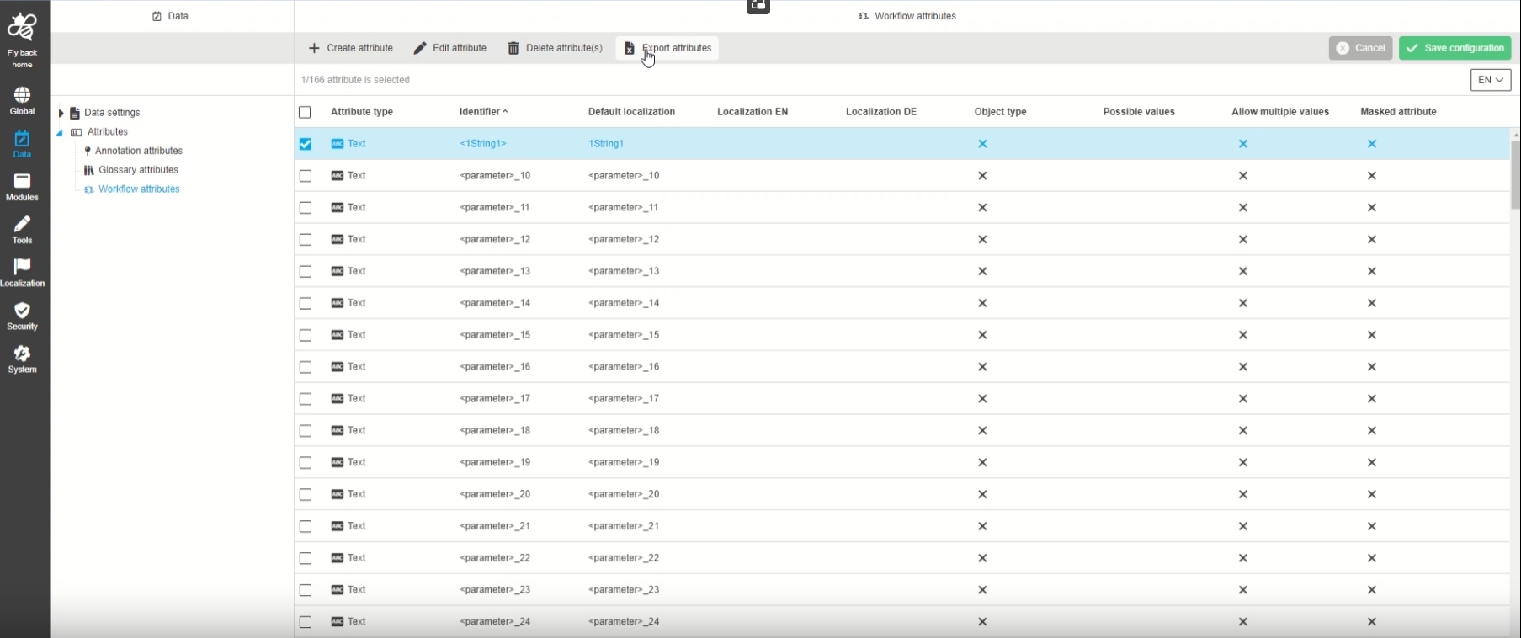Viewport: 1521px width, 638px height.
Task: Tick the checkbox for <parameter>_10 row
Action: [x=306, y=176]
